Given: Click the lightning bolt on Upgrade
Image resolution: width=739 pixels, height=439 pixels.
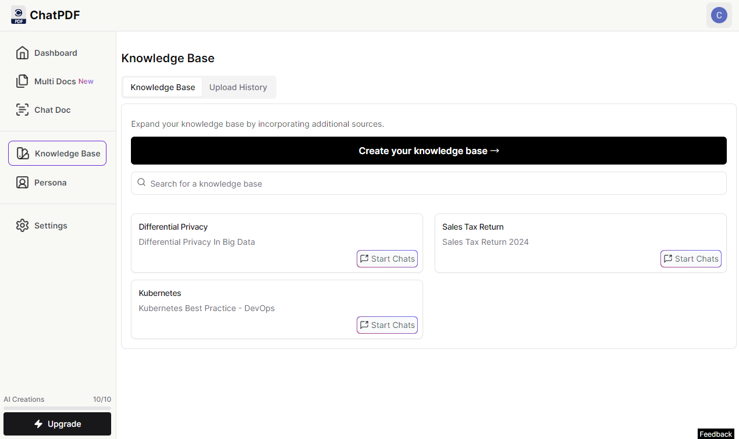Looking at the screenshot, I should coord(38,424).
